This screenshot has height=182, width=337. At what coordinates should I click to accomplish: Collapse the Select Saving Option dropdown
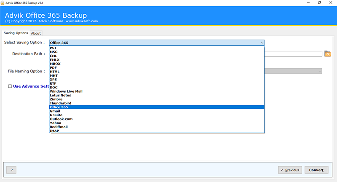(262, 43)
